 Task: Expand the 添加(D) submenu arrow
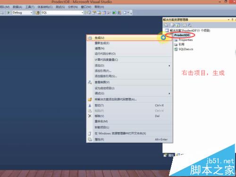pyautogui.click(x=169, y=66)
